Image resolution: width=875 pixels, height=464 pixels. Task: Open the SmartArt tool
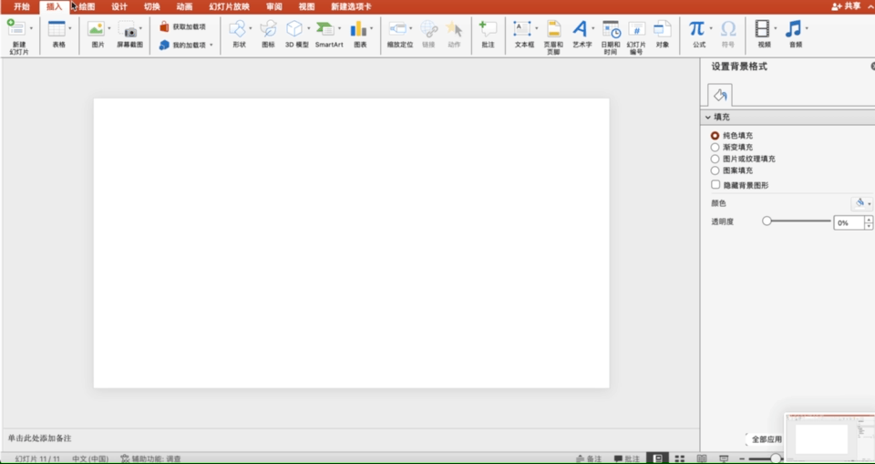pos(326,29)
